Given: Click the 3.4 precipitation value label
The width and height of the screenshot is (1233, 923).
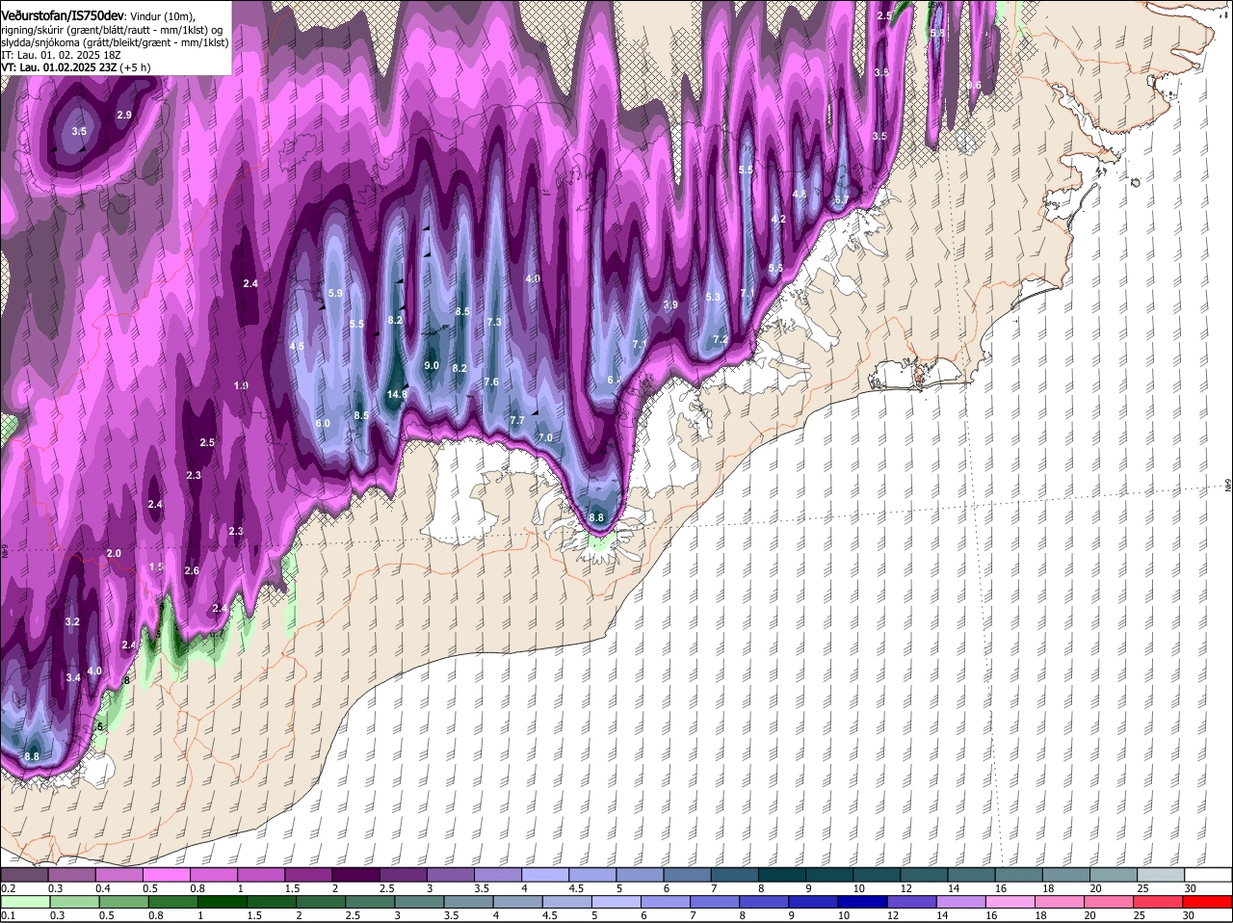Looking at the screenshot, I should [x=73, y=677].
